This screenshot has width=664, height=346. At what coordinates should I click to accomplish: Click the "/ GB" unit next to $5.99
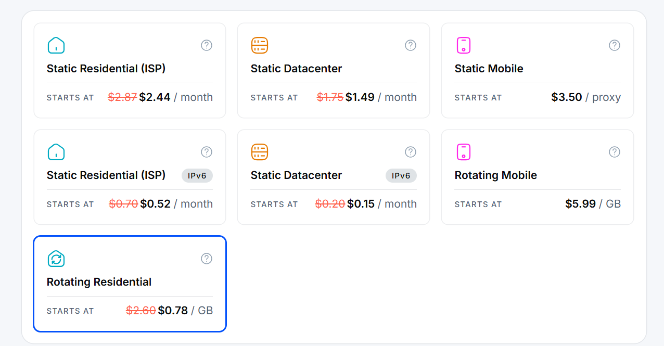coord(610,204)
